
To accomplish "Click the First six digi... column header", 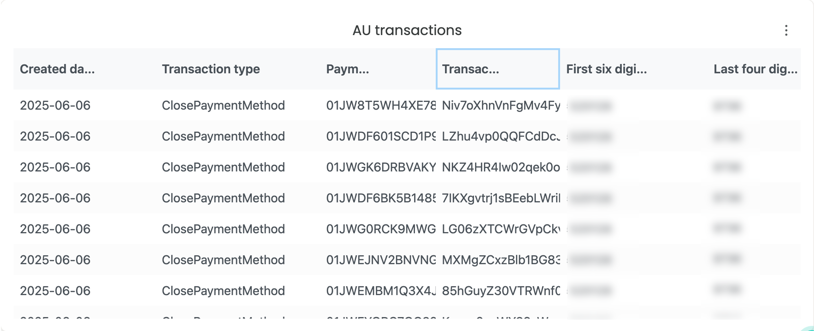I will click(x=607, y=69).
